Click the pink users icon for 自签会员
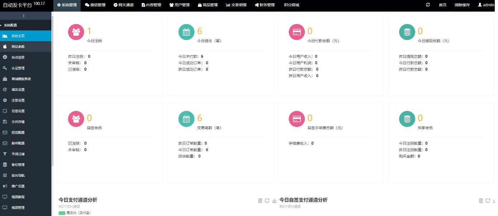 click(76, 119)
